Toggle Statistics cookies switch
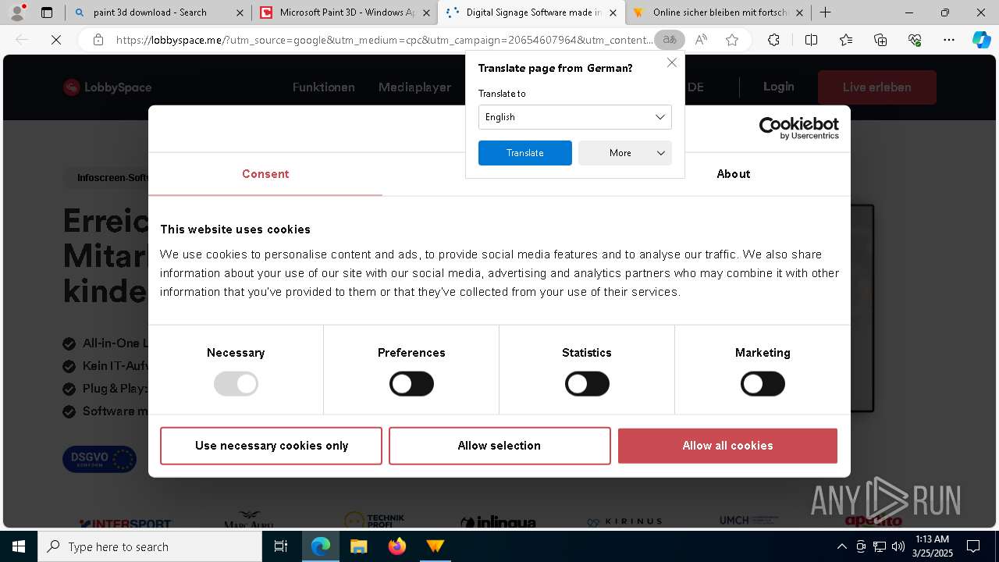The image size is (999, 562). point(587,384)
